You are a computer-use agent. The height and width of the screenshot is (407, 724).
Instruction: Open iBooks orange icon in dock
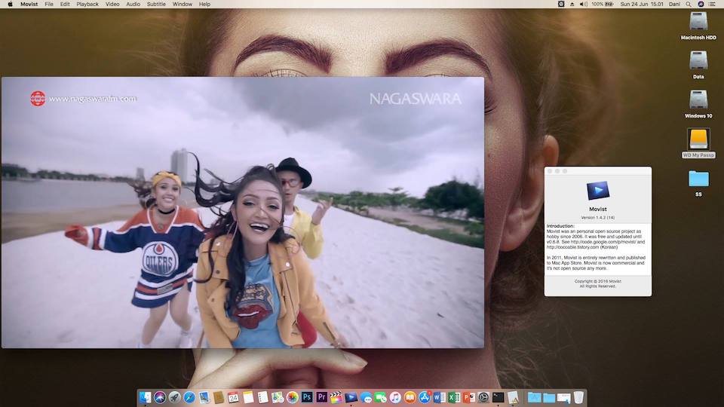pyautogui.click(x=410, y=397)
